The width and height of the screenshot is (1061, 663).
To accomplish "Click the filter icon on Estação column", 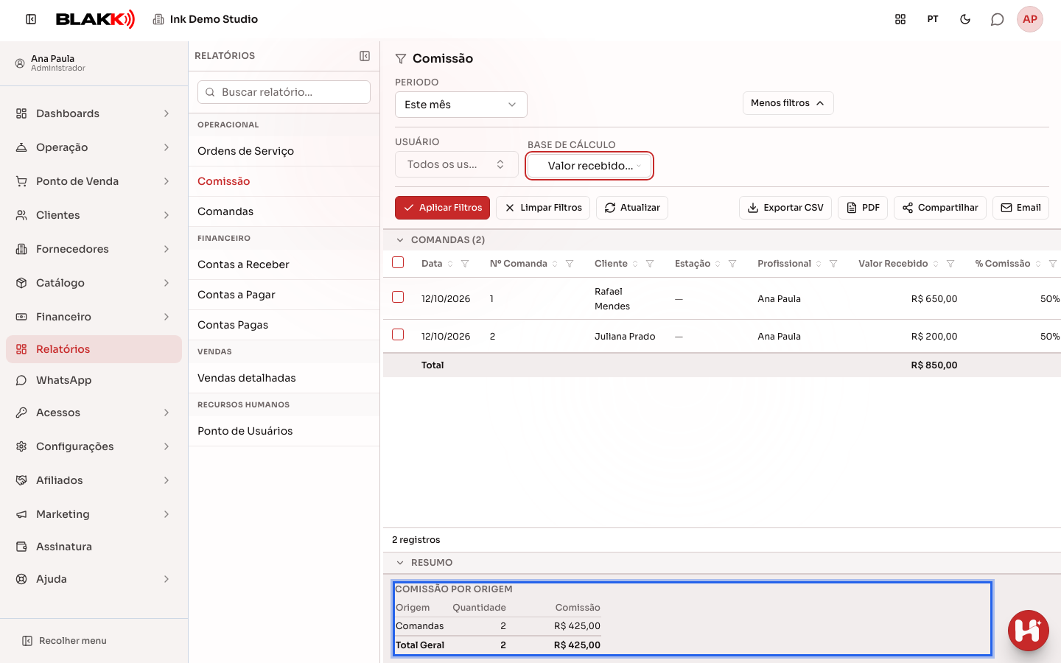I will 732,264.
